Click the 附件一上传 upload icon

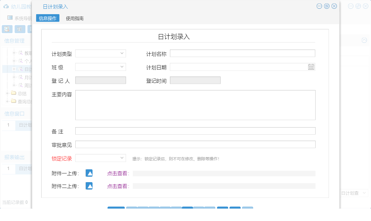[x=89, y=173]
